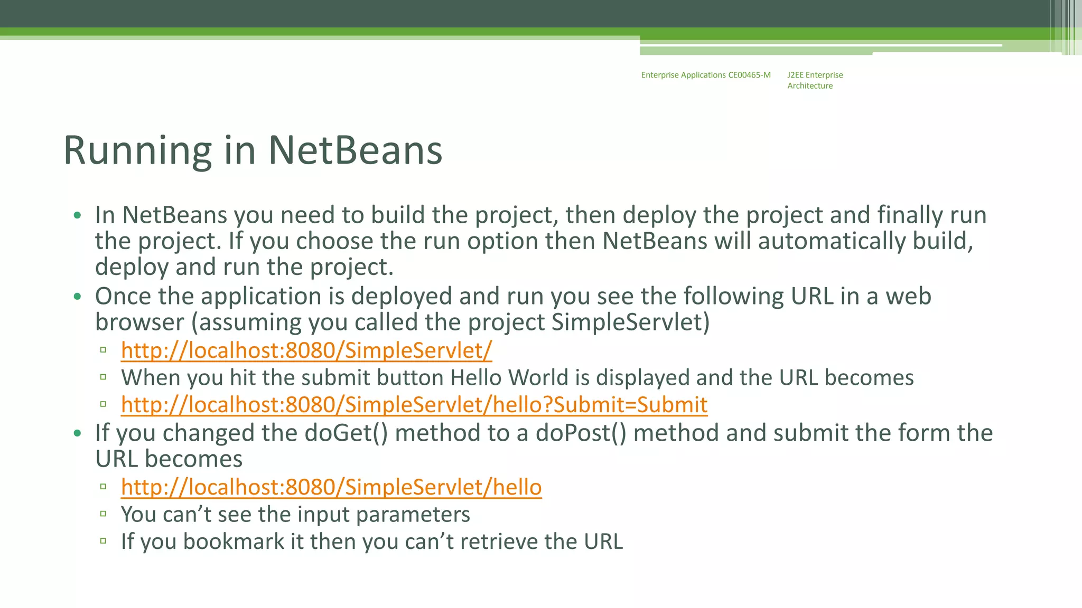Image resolution: width=1082 pixels, height=608 pixels.
Task: Click the SimpleServlet/hello link without parameters
Action: tap(331, 487)
